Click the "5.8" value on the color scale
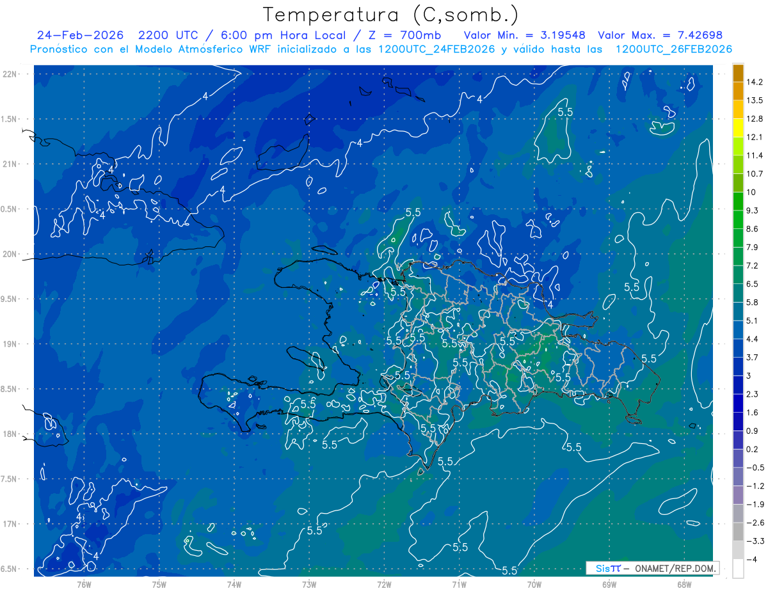This screenshot has width=768, height=593. tap(753, 302)
